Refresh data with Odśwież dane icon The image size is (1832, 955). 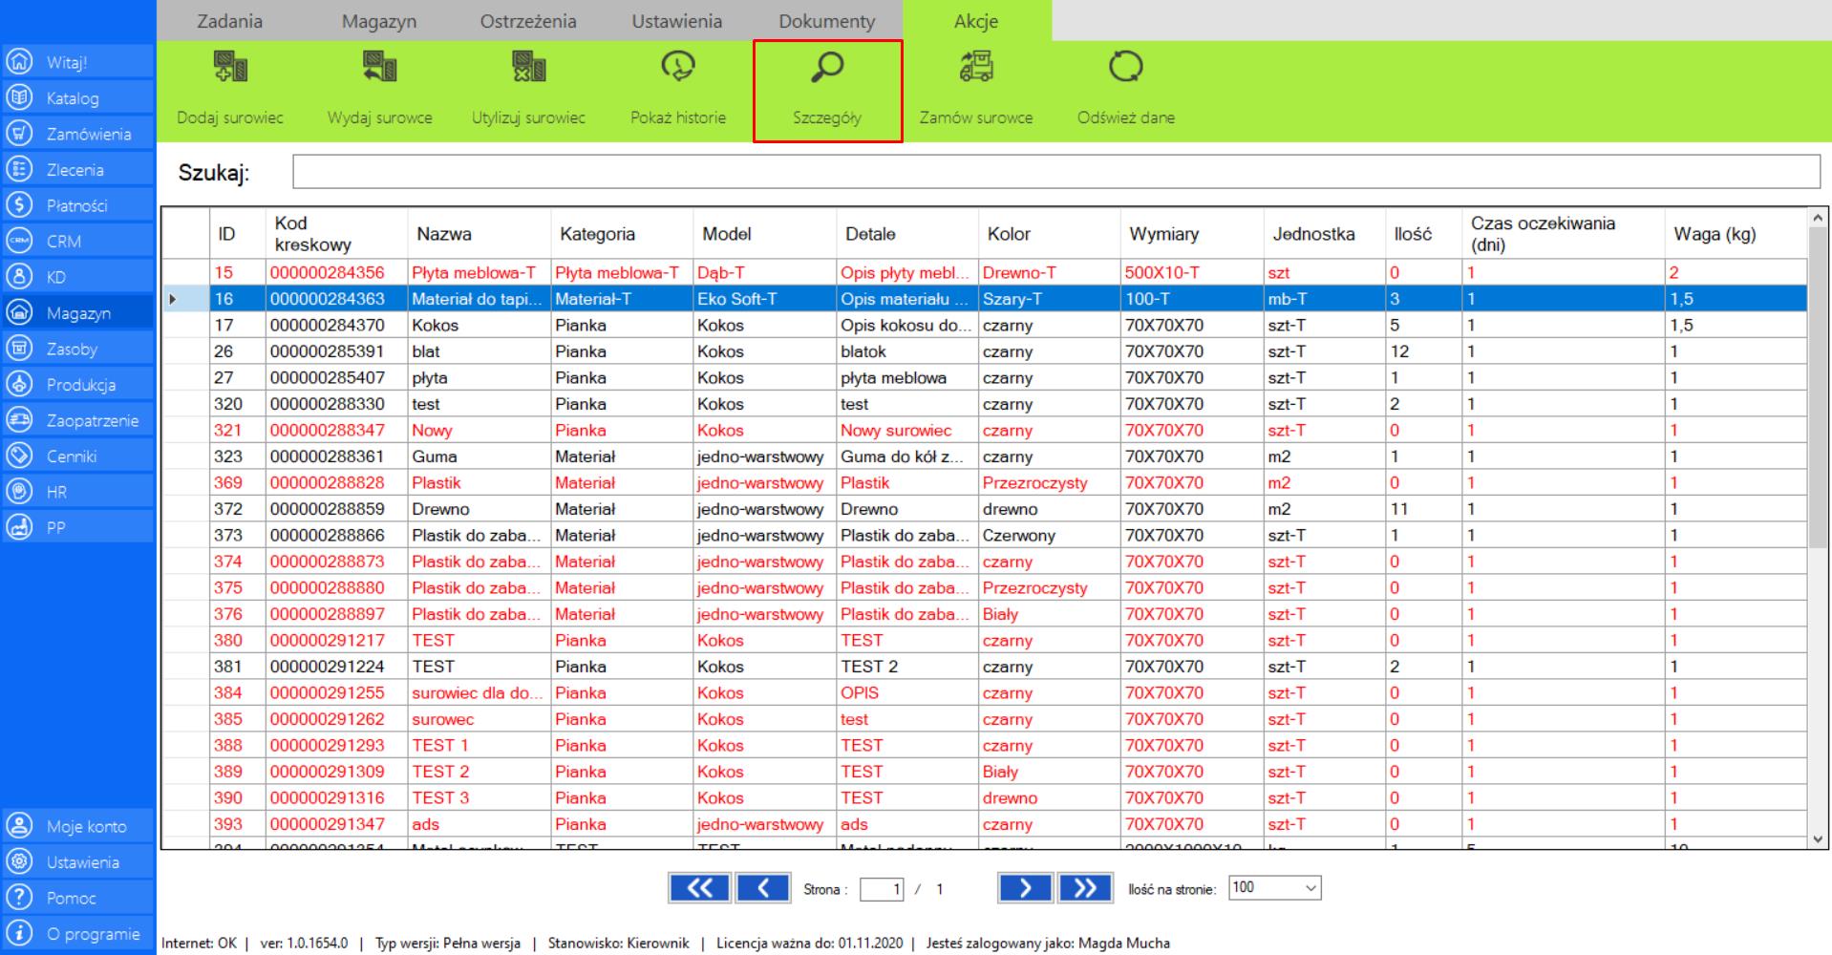tap(1126, 66)
